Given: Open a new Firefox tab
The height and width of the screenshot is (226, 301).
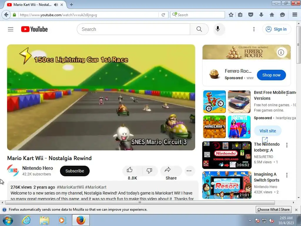Looking at the screenshot, I should 71,5.
